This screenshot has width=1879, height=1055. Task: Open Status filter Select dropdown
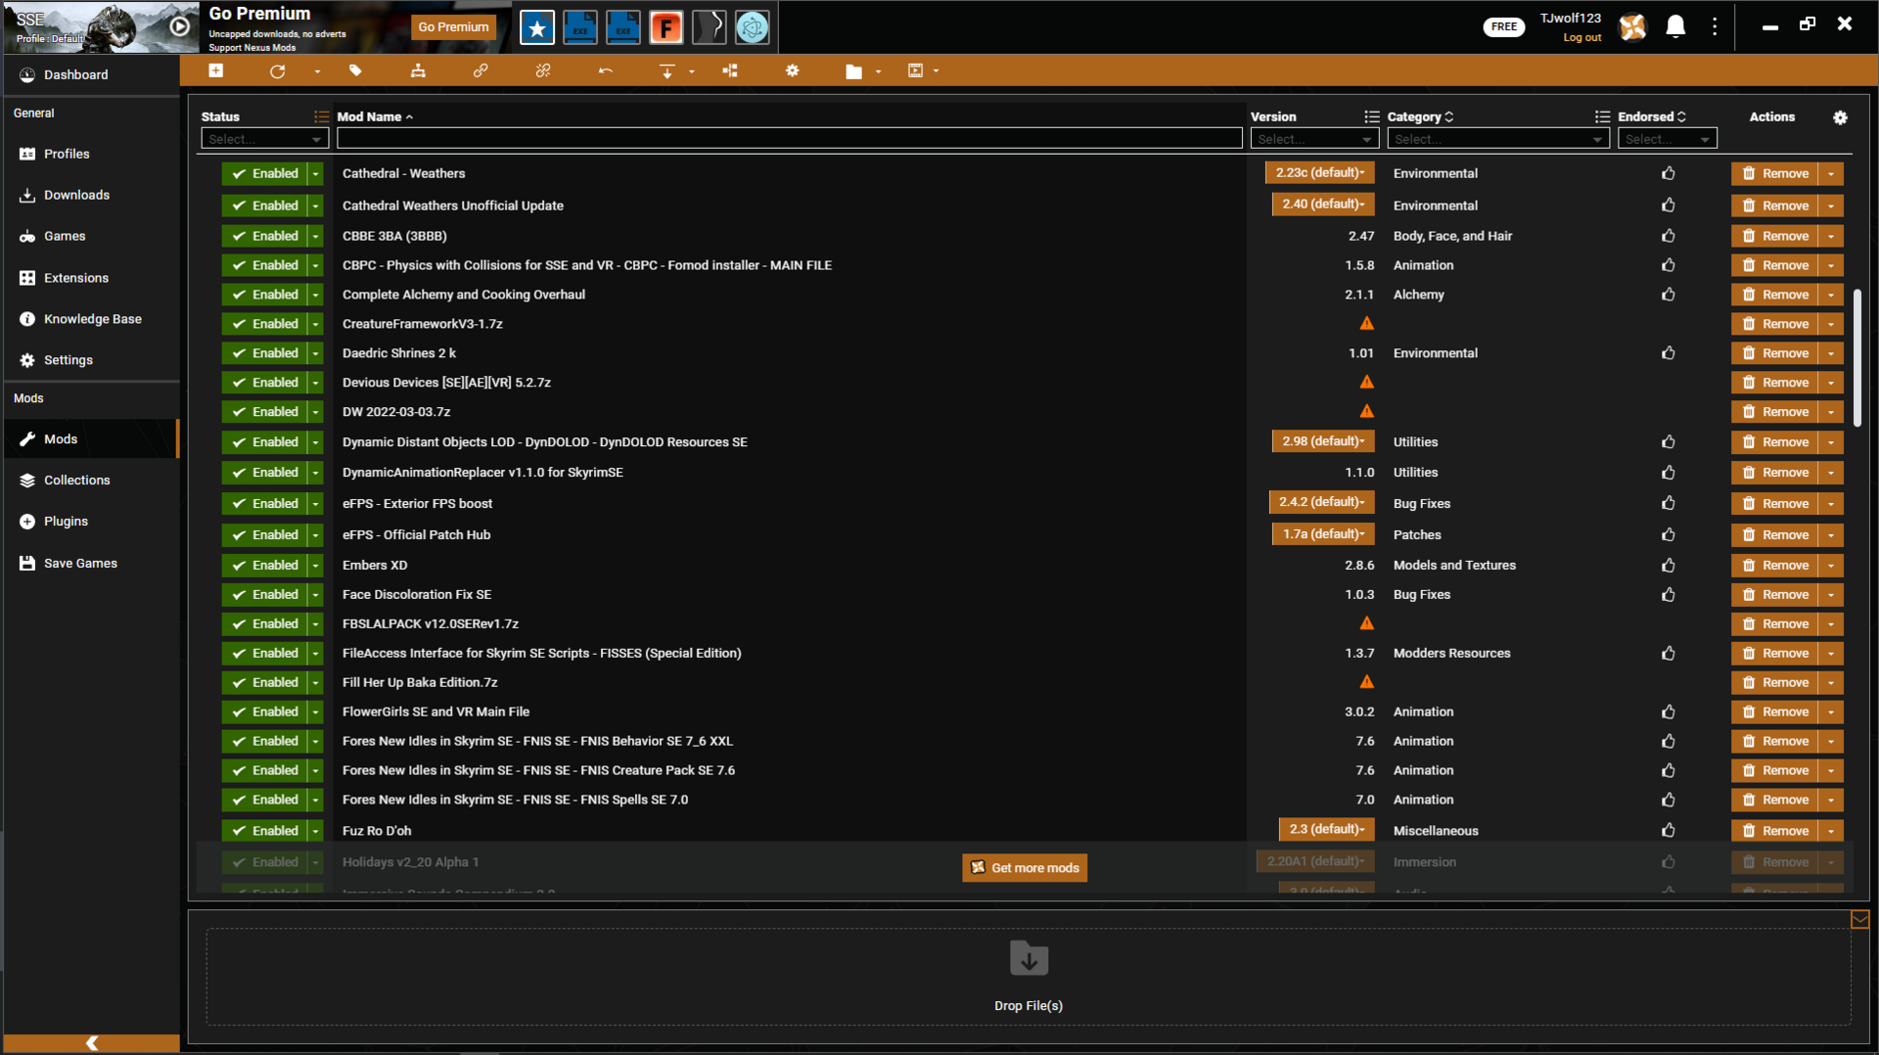coord(264,139)
